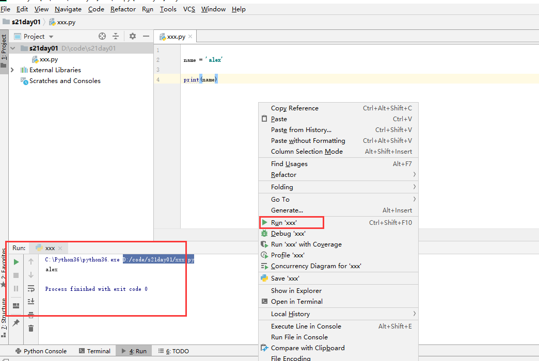Choose Debug 'xxx' in context menu
This screenshot has height=361, width=539.
click(x=338, y=234)
